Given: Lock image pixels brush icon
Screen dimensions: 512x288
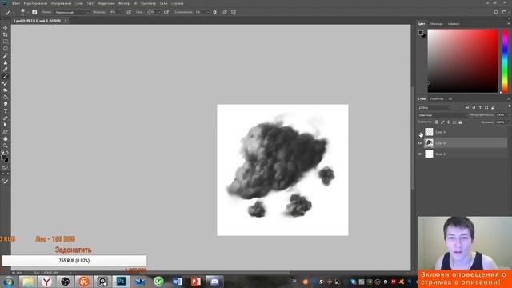Looking at the screenshot, I should [x=442, y=122].
